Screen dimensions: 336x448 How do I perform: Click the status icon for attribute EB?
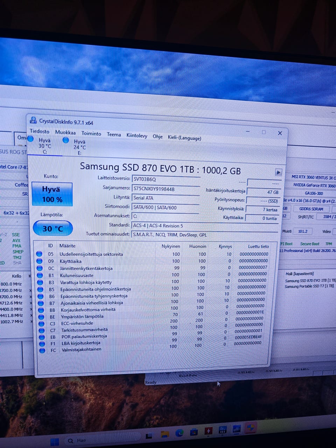point(42,337)
